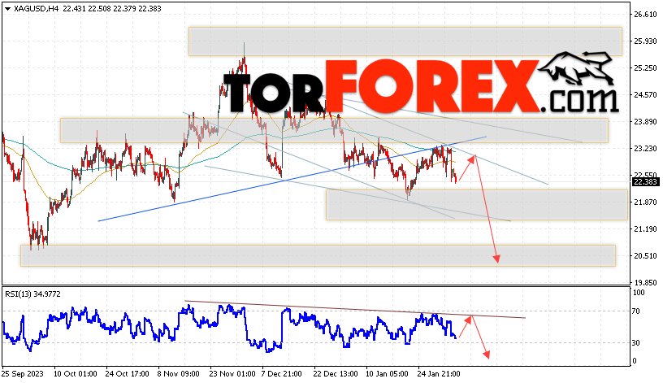This screenshot has height=383, width=663.
Task: Click the 24.570 price axis label
Action: coord(645,95)
